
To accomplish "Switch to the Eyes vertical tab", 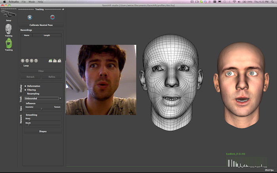I will [x=21, y=108].
